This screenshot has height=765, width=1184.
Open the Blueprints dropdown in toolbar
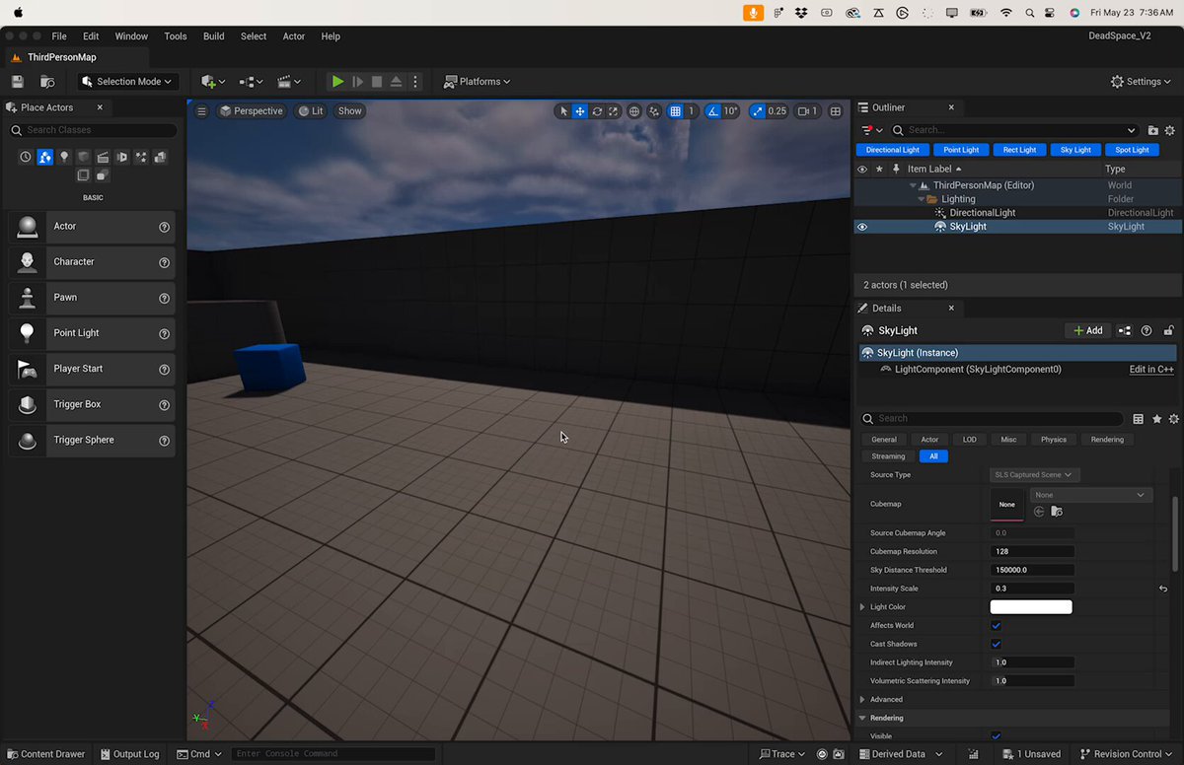click(x=252, y=82)
